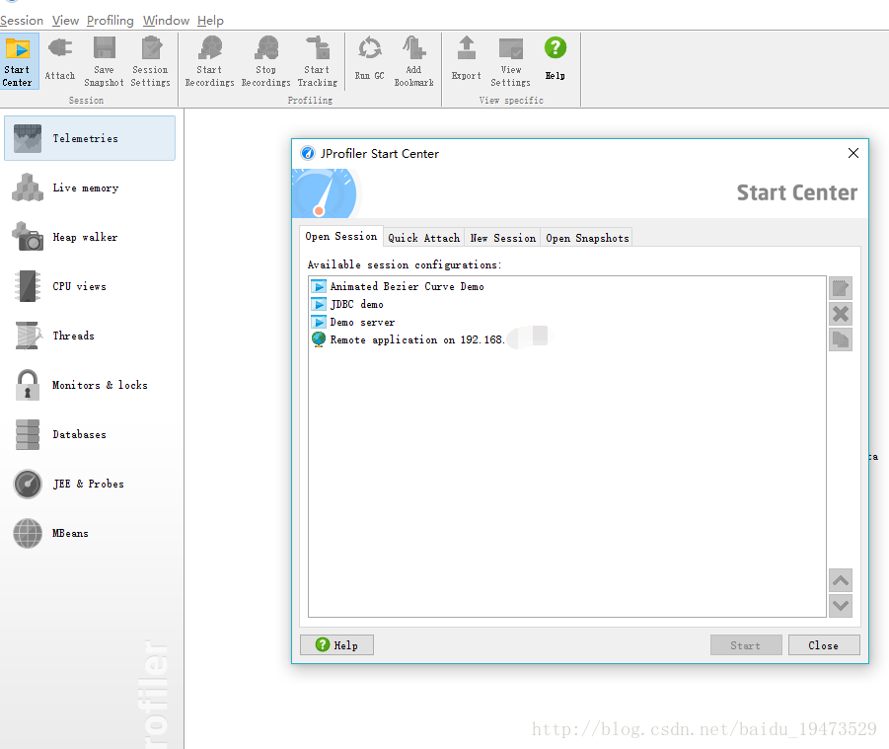Open the Heap walker section
Screen dimensions: 889x749
tap(90, 237)
